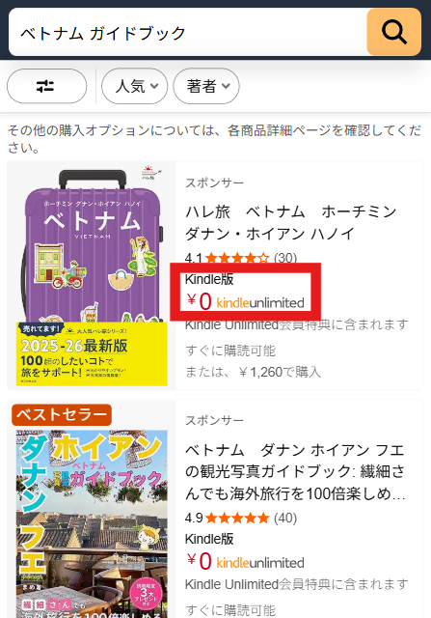Open the (40) reviews count link

click(x=285, y=518)
